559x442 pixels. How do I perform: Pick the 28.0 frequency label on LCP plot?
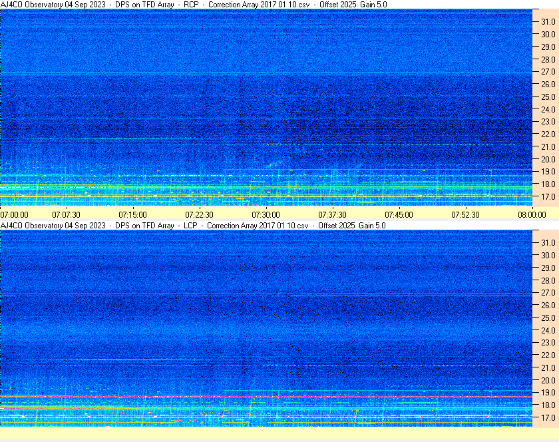pos(548,280)
